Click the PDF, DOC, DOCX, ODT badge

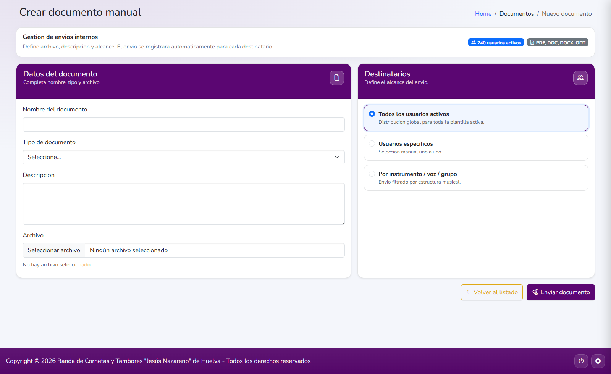pyautogui.click(x=557, y=42)
